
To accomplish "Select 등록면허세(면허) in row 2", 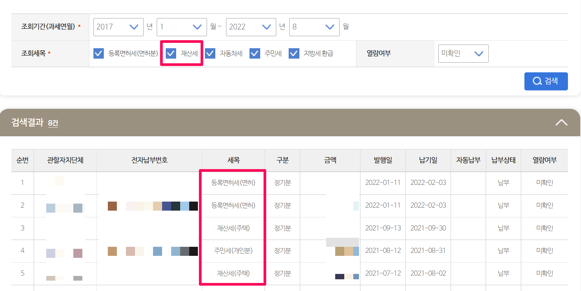I will [x=233, y=206].
